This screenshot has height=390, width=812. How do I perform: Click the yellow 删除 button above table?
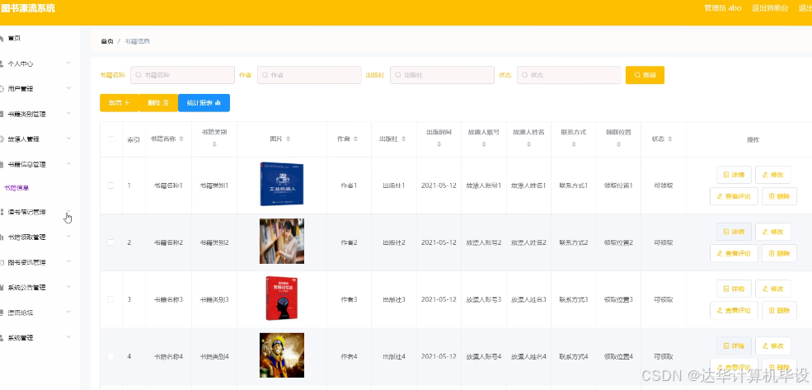[x=158, y=102]
